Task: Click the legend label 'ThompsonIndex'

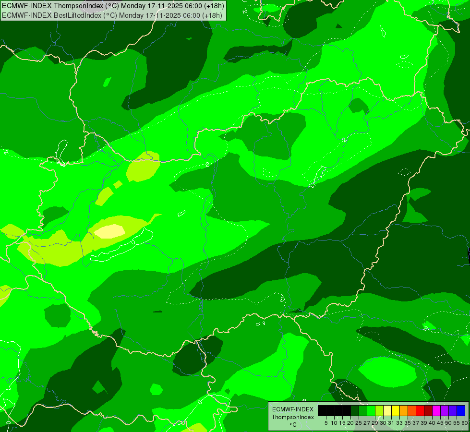Action: (x=292, y=417)
